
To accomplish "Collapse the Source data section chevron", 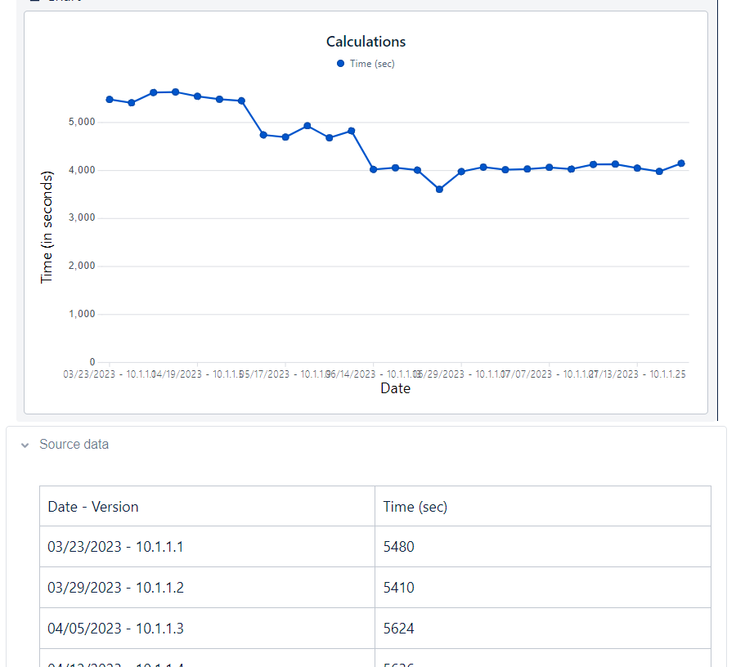I will click(x=25, y=445).
